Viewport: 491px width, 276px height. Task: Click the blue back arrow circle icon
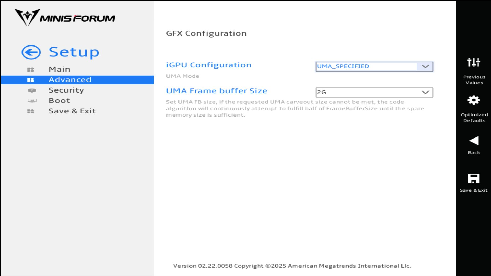click(31, 52)
